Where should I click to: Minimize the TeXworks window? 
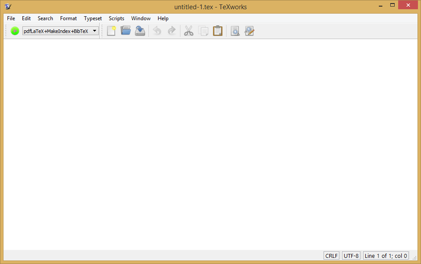click(381, 5)
